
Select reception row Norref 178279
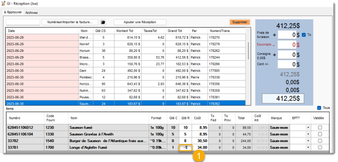pyautogui.click(x=125, y=44)
